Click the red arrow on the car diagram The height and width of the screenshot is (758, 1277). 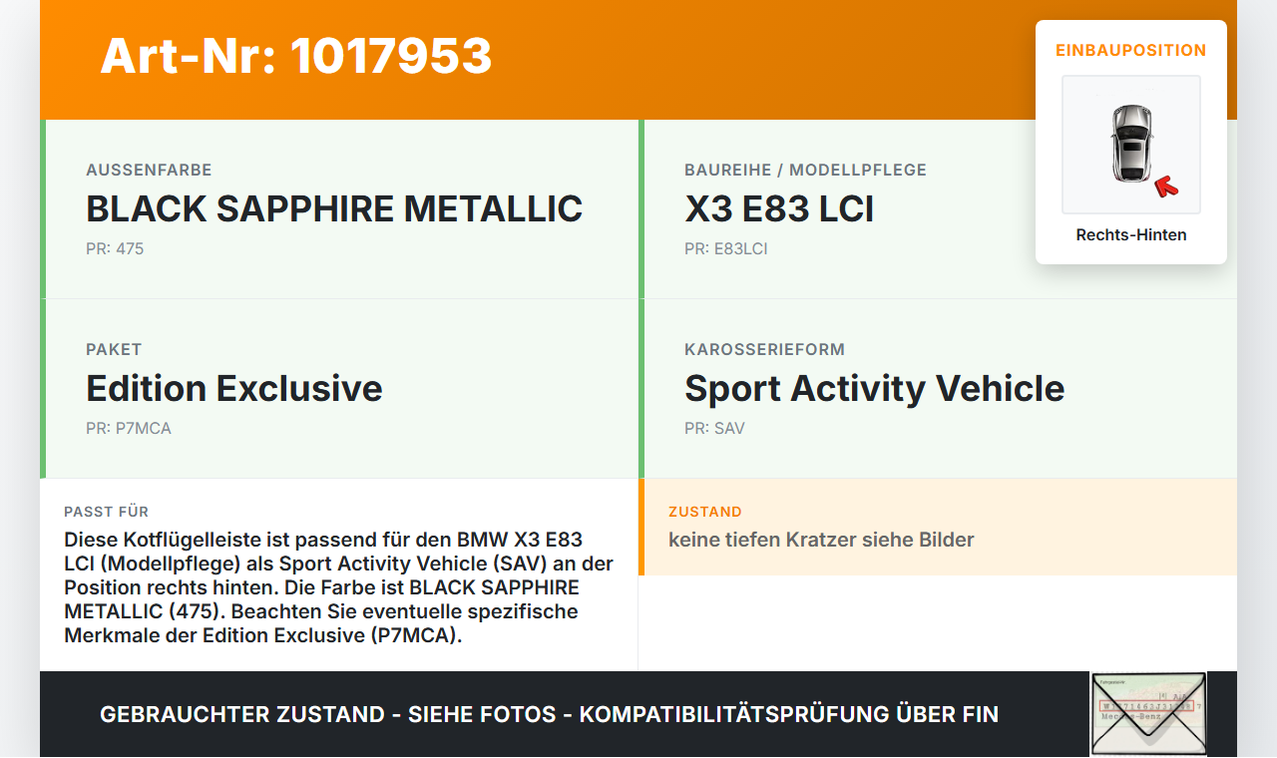point(1165,187)
